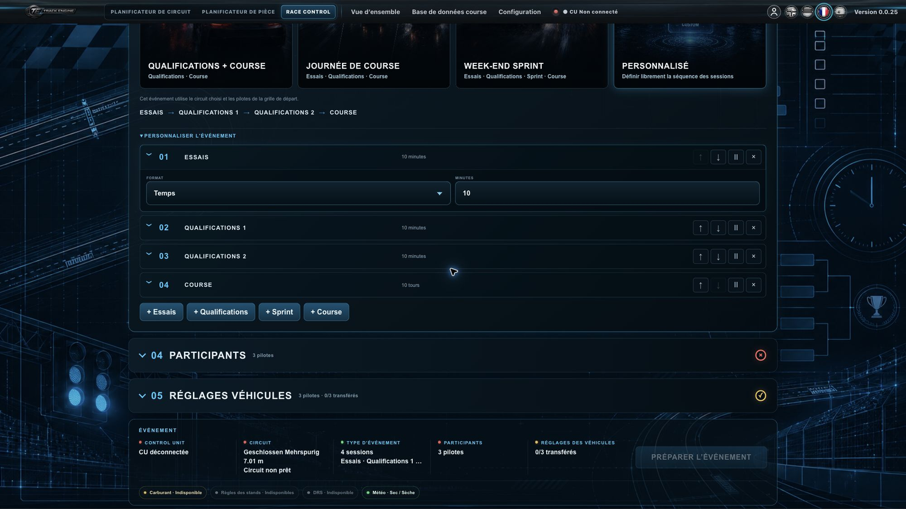Open the Planificateur de Circuit tab
906x509 pixels.
[x=151, y=12]
